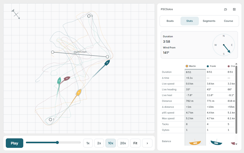Click the Duration row label in stats table
The image size is (244, 153).
(167, 72)
